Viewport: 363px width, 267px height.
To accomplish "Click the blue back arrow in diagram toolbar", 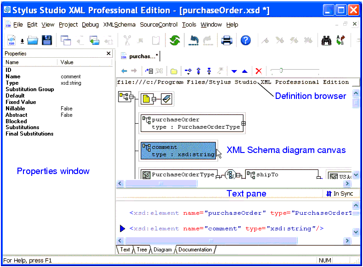I will tap(124, 71).
